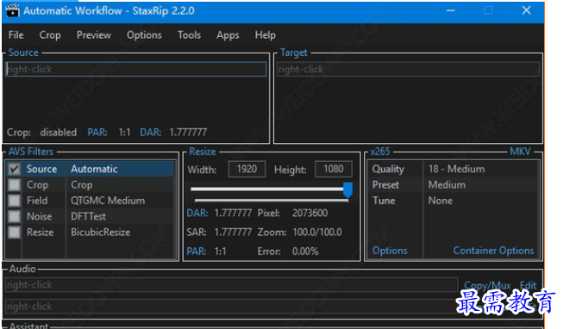Image resolution: width=563 pixels, height=329 pixels.
Task: Click the blue resize slider handle
Action: [x=347, y=189]
